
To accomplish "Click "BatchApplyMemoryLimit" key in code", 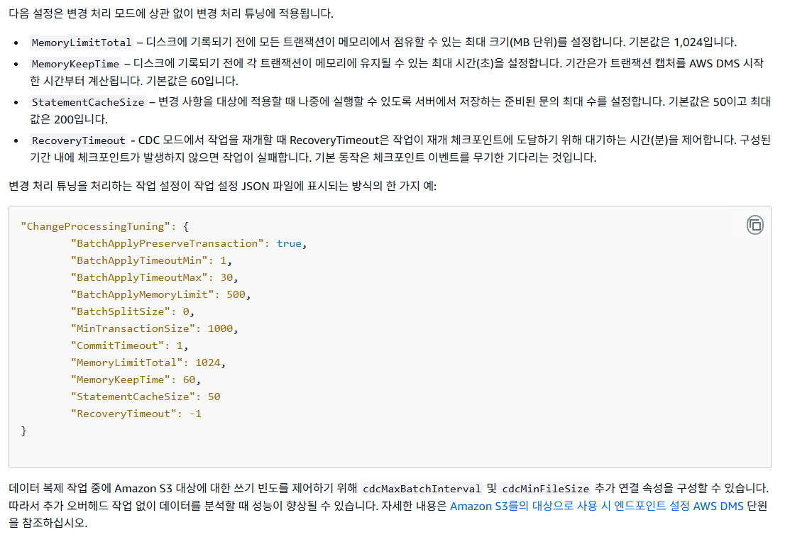I will [x=142, y=294].
